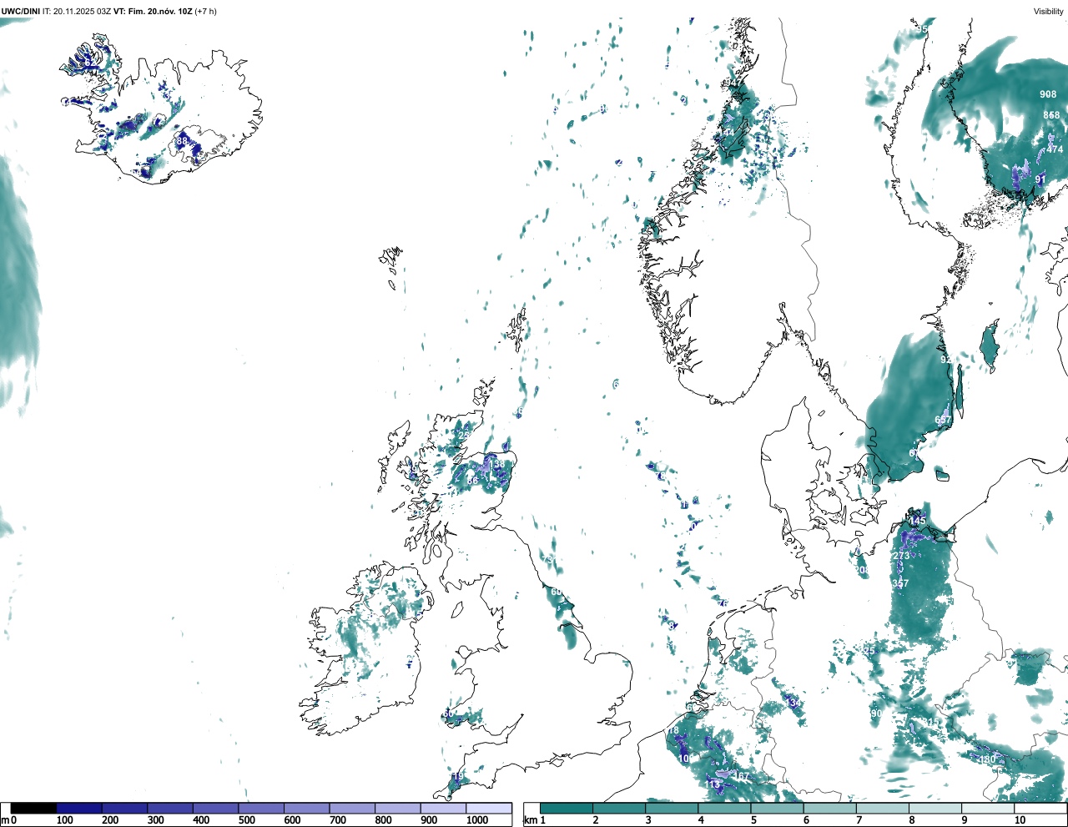Click the "500" tick label on metre scale
The width and height of the screenshot is (1068, 827).
pos(247,820)
